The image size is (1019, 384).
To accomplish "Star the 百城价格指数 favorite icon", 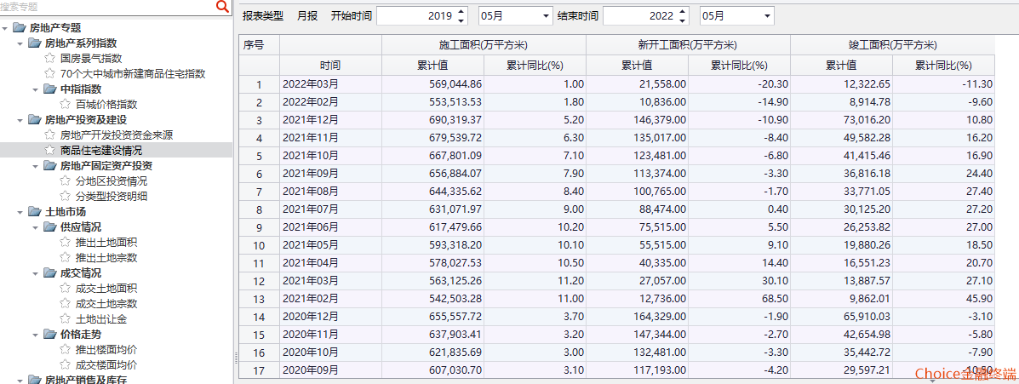I will click(x=66, y=104).
